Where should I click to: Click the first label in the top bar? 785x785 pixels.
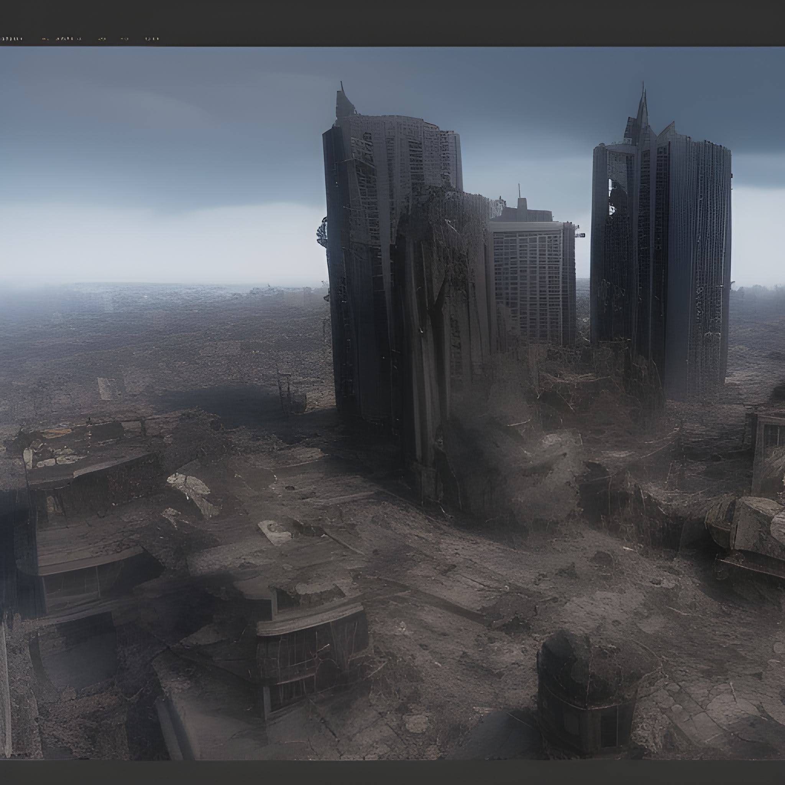pyautogui.click(x=12, y=39)
